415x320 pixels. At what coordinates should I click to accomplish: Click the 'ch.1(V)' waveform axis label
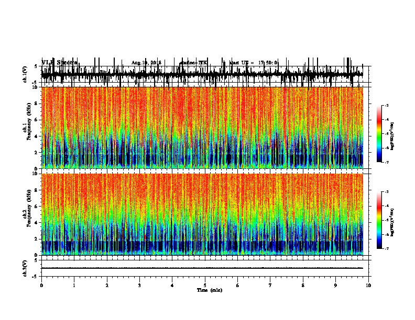point(25,74)
